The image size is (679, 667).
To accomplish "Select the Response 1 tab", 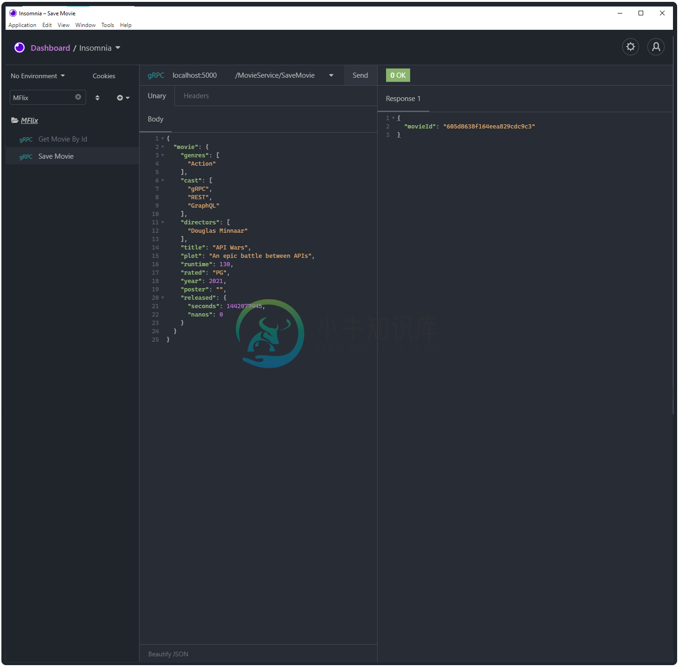I will (x=403, y=99).
